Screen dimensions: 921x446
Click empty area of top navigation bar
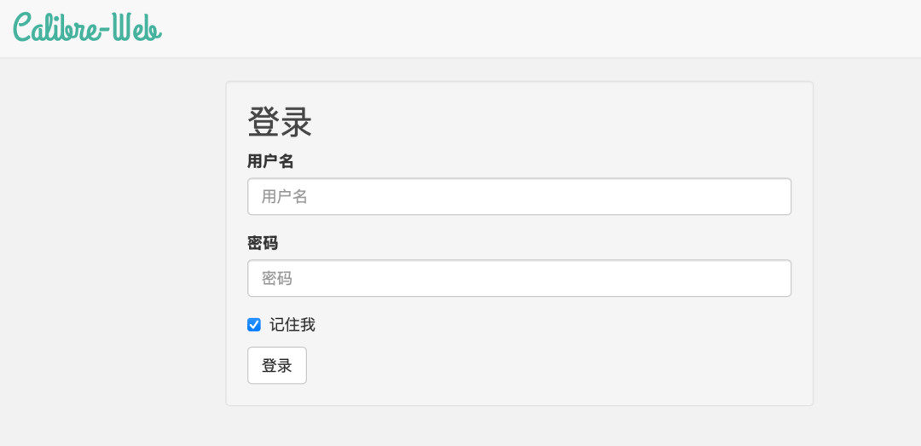(529, 28)
